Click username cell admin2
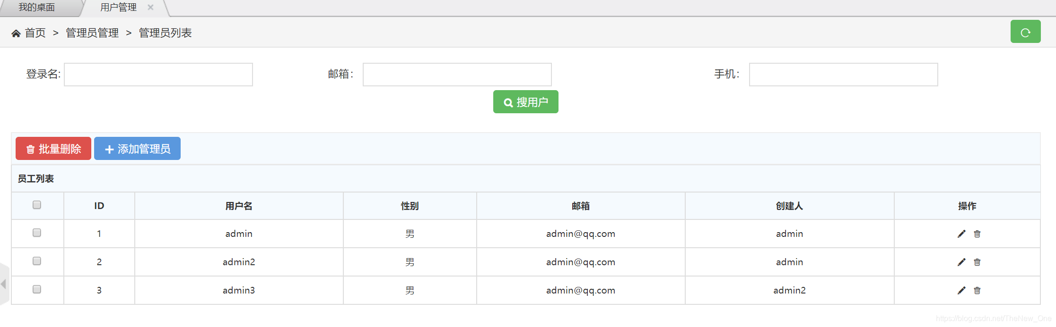 [x=239, y=262]
